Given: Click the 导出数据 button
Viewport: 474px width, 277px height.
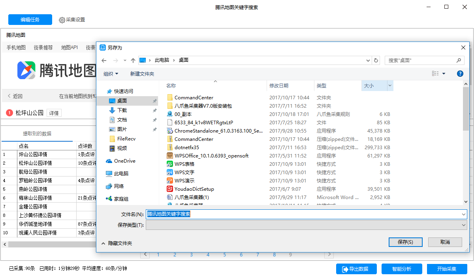Looking at the screenshot, I should point(356,269).
